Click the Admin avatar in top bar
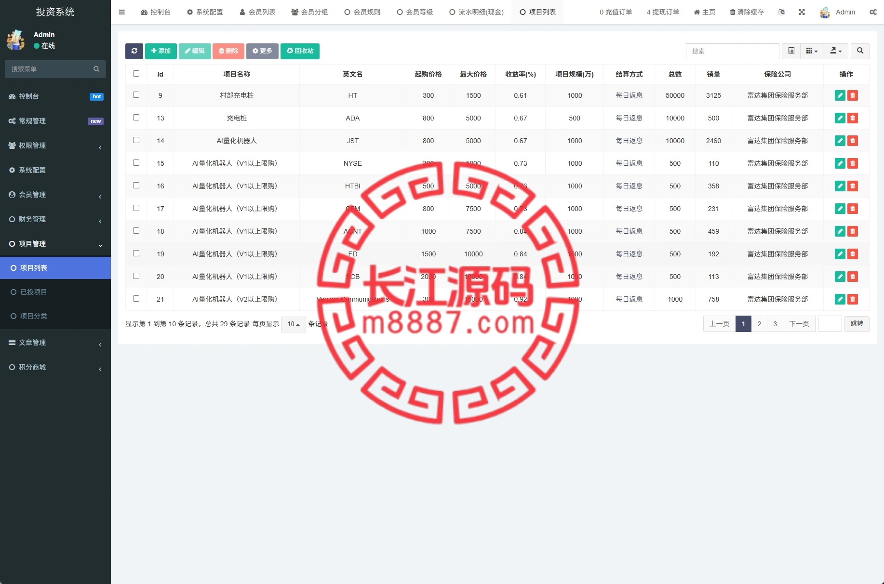The image size is (884, 584). [825, 13]
